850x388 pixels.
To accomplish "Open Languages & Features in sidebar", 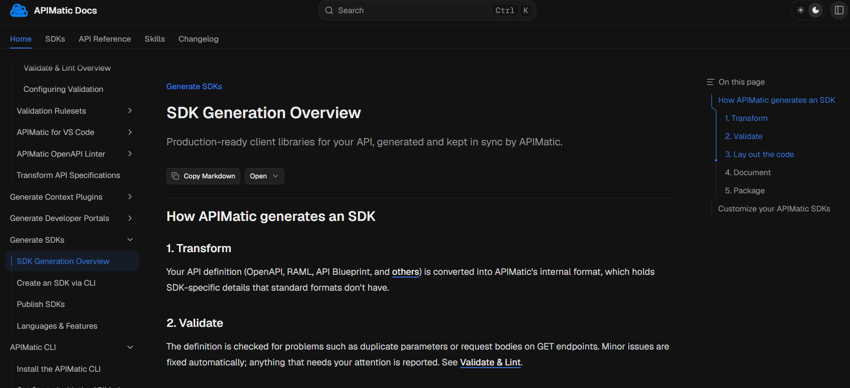I will coord(57,326).
